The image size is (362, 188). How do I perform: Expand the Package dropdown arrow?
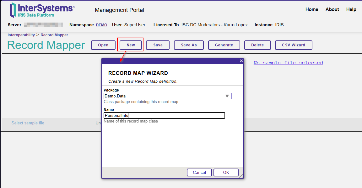click(x=227, y=96)
